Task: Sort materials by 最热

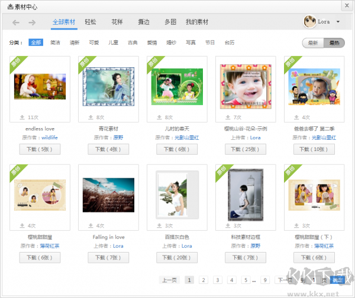Action: (334, 43)
